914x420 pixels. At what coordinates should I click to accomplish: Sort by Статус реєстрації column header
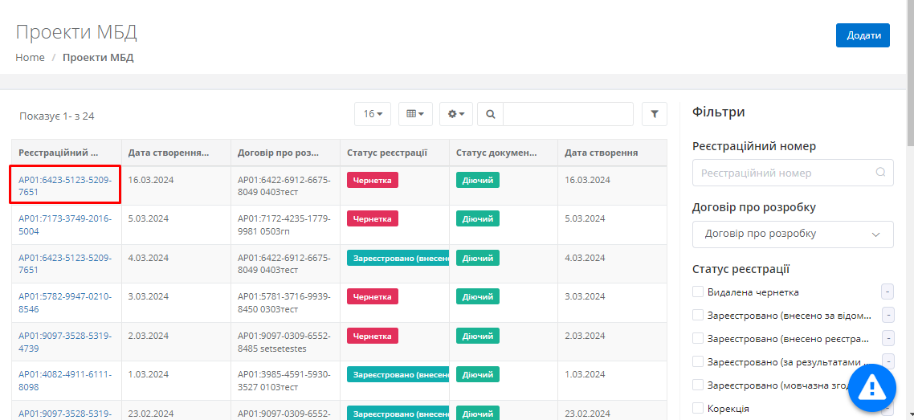387,153
